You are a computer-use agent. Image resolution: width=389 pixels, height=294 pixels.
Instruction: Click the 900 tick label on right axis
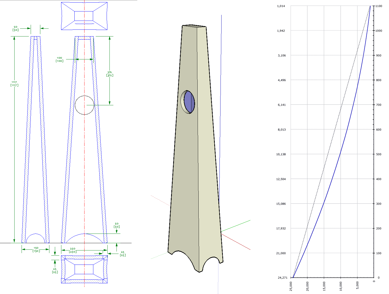(x=379, y=56)
